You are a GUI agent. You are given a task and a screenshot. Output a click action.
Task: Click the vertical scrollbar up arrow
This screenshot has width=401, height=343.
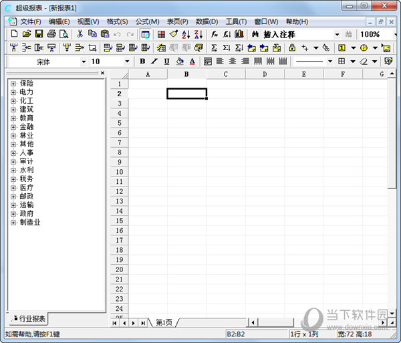pos(392,74)
